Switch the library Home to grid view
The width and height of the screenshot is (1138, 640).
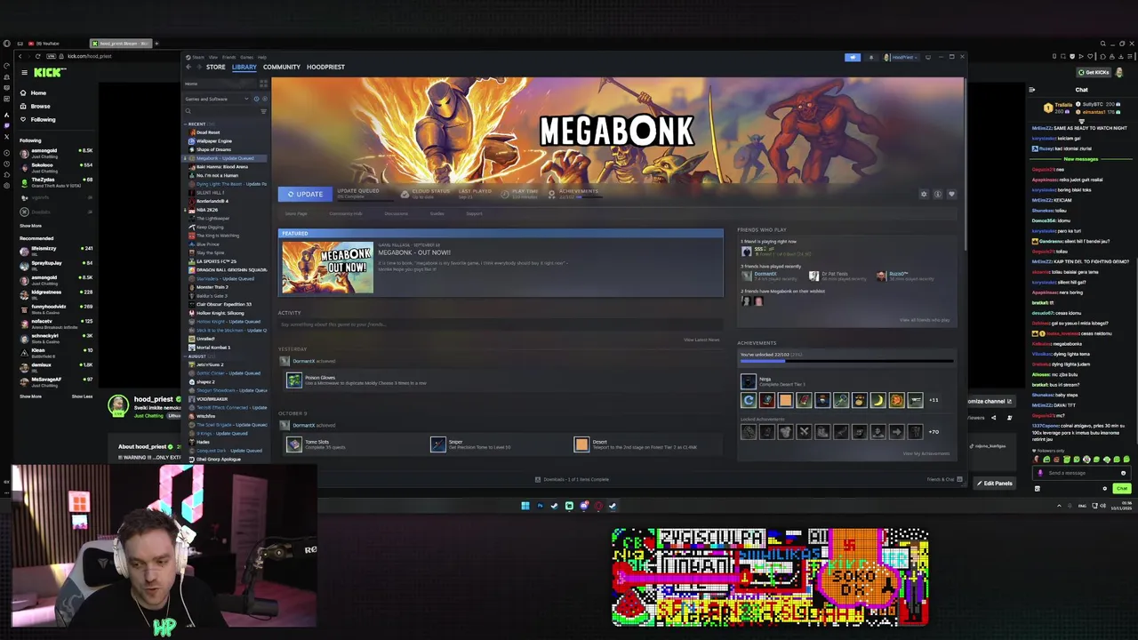[x=263, y=84]
